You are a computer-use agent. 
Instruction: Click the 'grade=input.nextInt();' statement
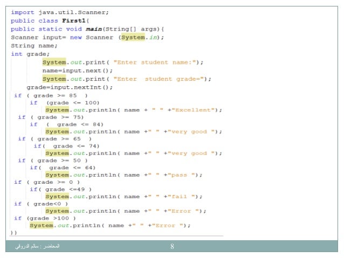pyautogui.click(x=70, y=87)
